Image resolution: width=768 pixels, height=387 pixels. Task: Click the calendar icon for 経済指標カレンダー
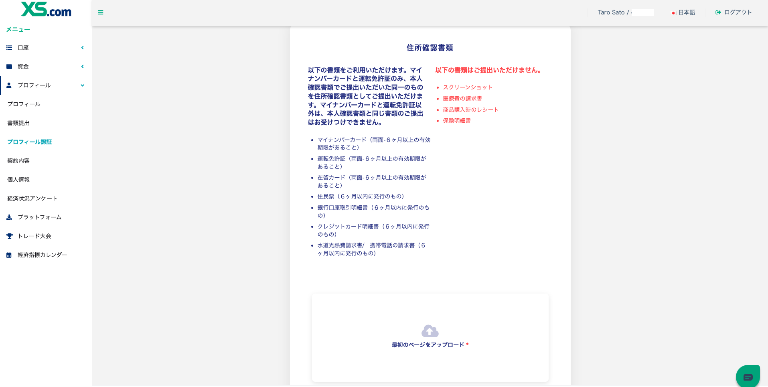(x=9, y=255)
